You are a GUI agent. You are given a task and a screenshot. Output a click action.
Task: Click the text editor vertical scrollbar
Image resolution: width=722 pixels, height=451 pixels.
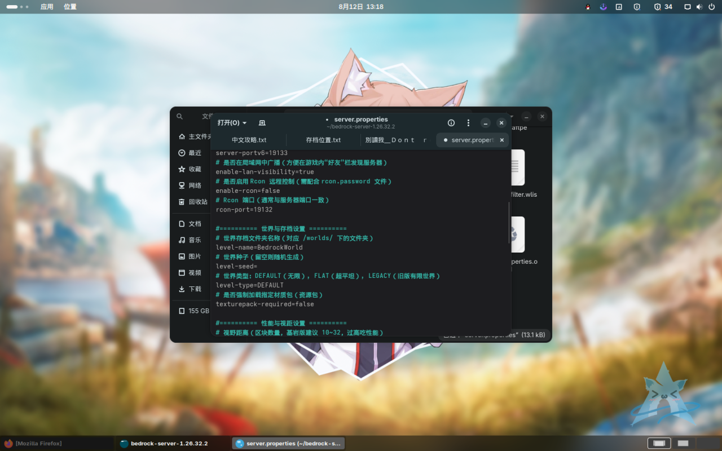click(x=509, y=223)
